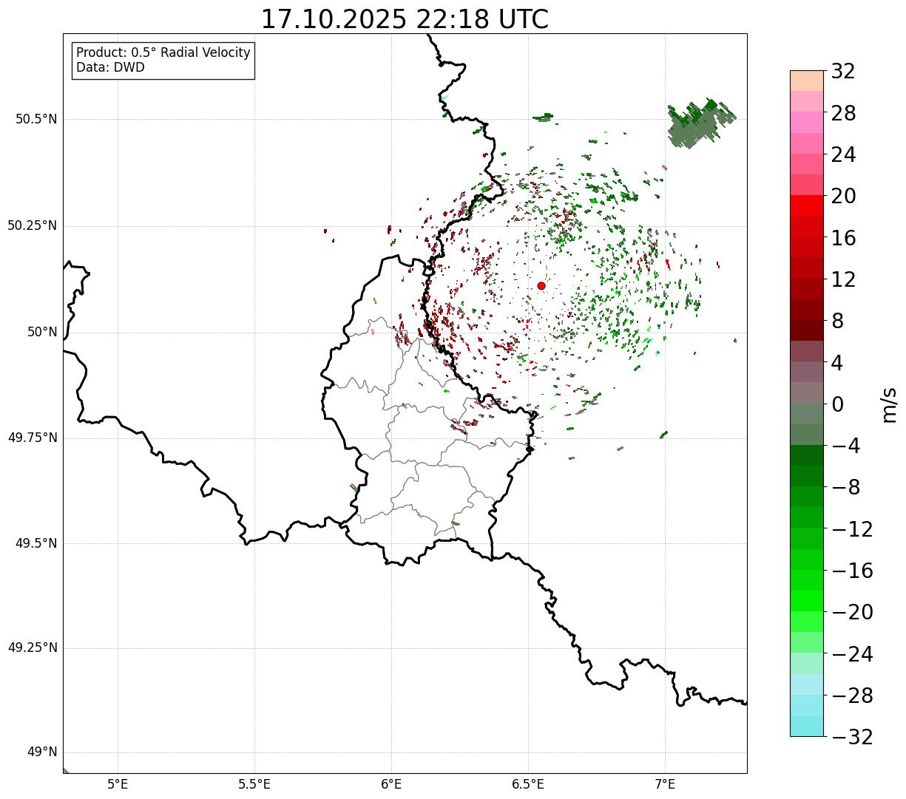
Task: Click the 5°E longitude label
Action: pos(118,785)
